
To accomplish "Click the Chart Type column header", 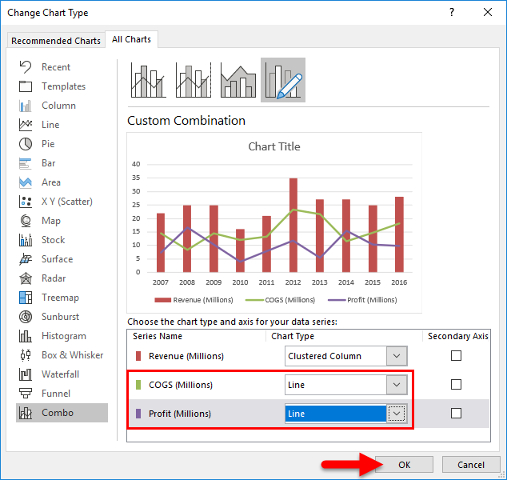I will 293,336.
